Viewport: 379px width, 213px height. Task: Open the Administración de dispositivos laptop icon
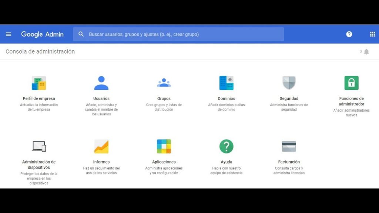(x=39, y=146)
